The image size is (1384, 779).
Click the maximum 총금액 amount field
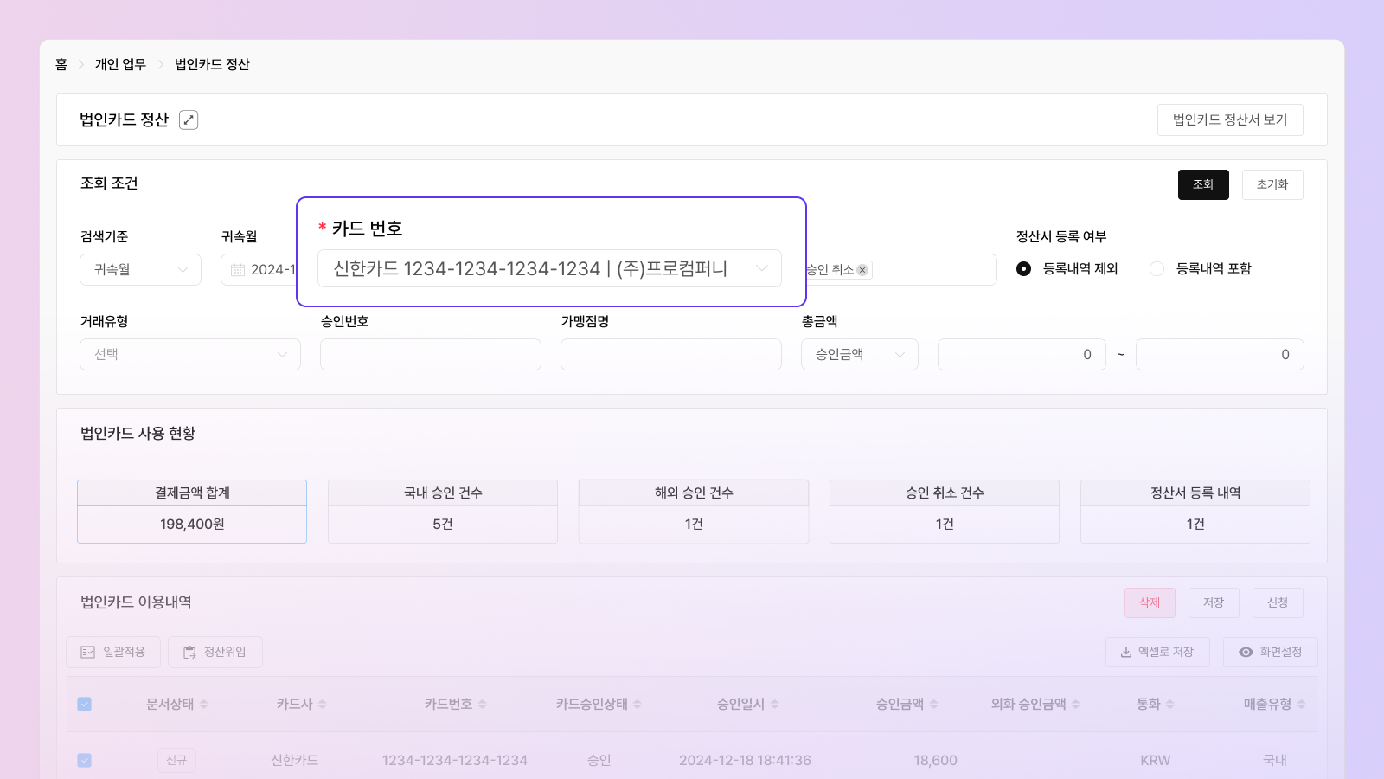point(1220,355)
